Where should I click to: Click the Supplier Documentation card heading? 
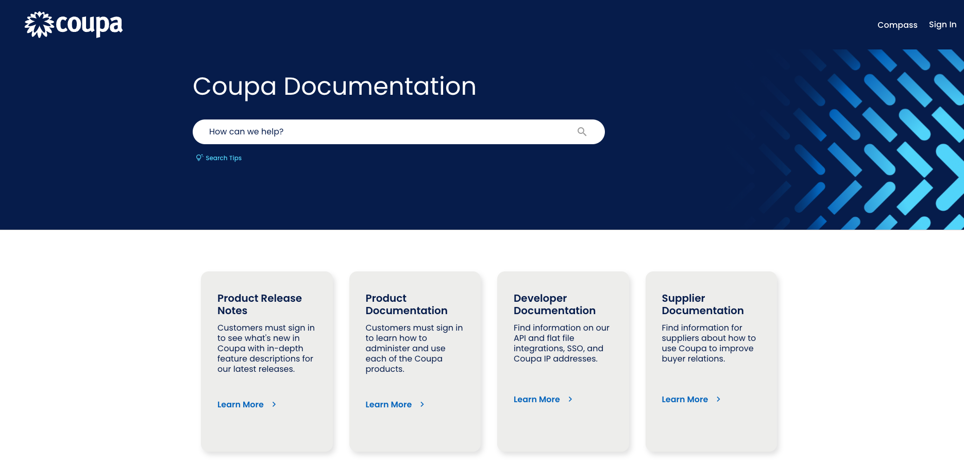[x=703, y=304]
